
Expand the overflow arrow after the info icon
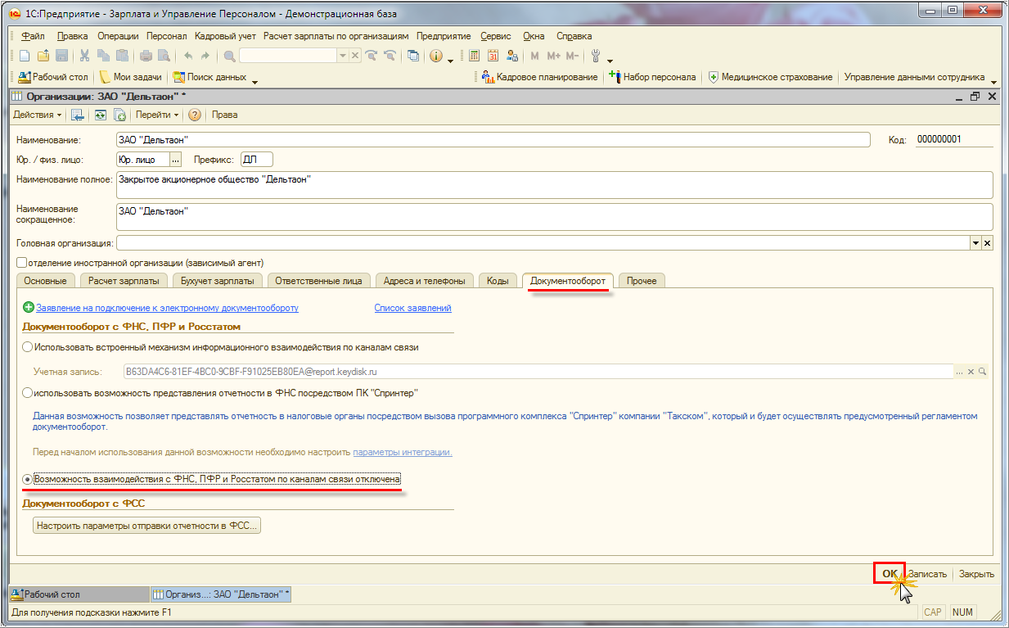tap(451, 61)
